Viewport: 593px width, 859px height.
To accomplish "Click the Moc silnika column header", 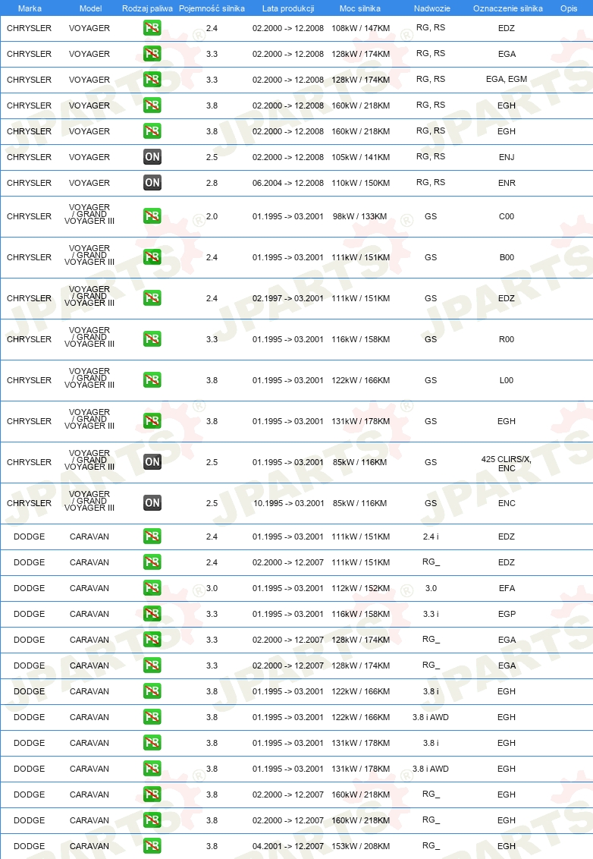I will tap(359, 8).
